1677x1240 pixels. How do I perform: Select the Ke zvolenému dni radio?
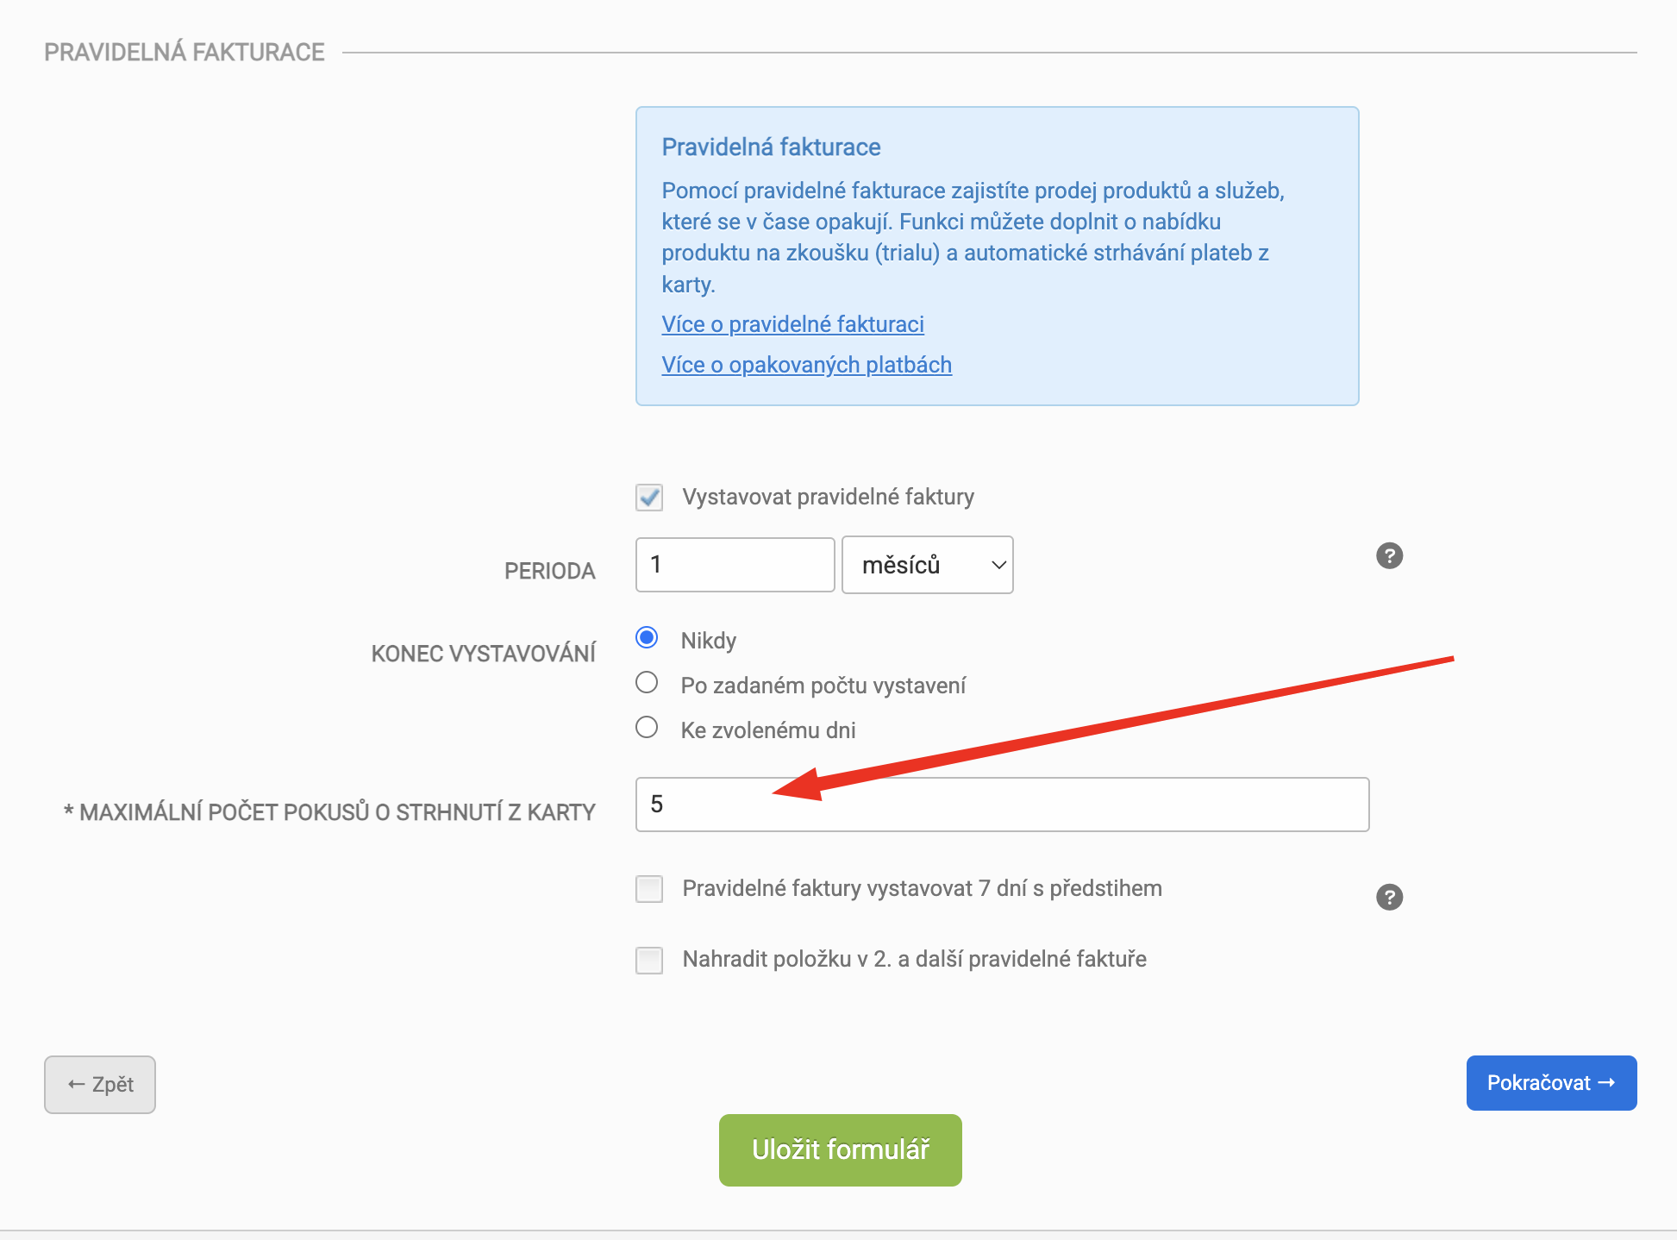pyautogui.click(x=647, y=728)
